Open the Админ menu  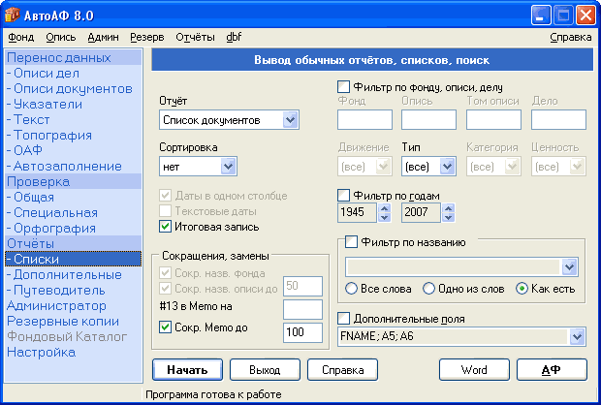[x=103, y=37]
